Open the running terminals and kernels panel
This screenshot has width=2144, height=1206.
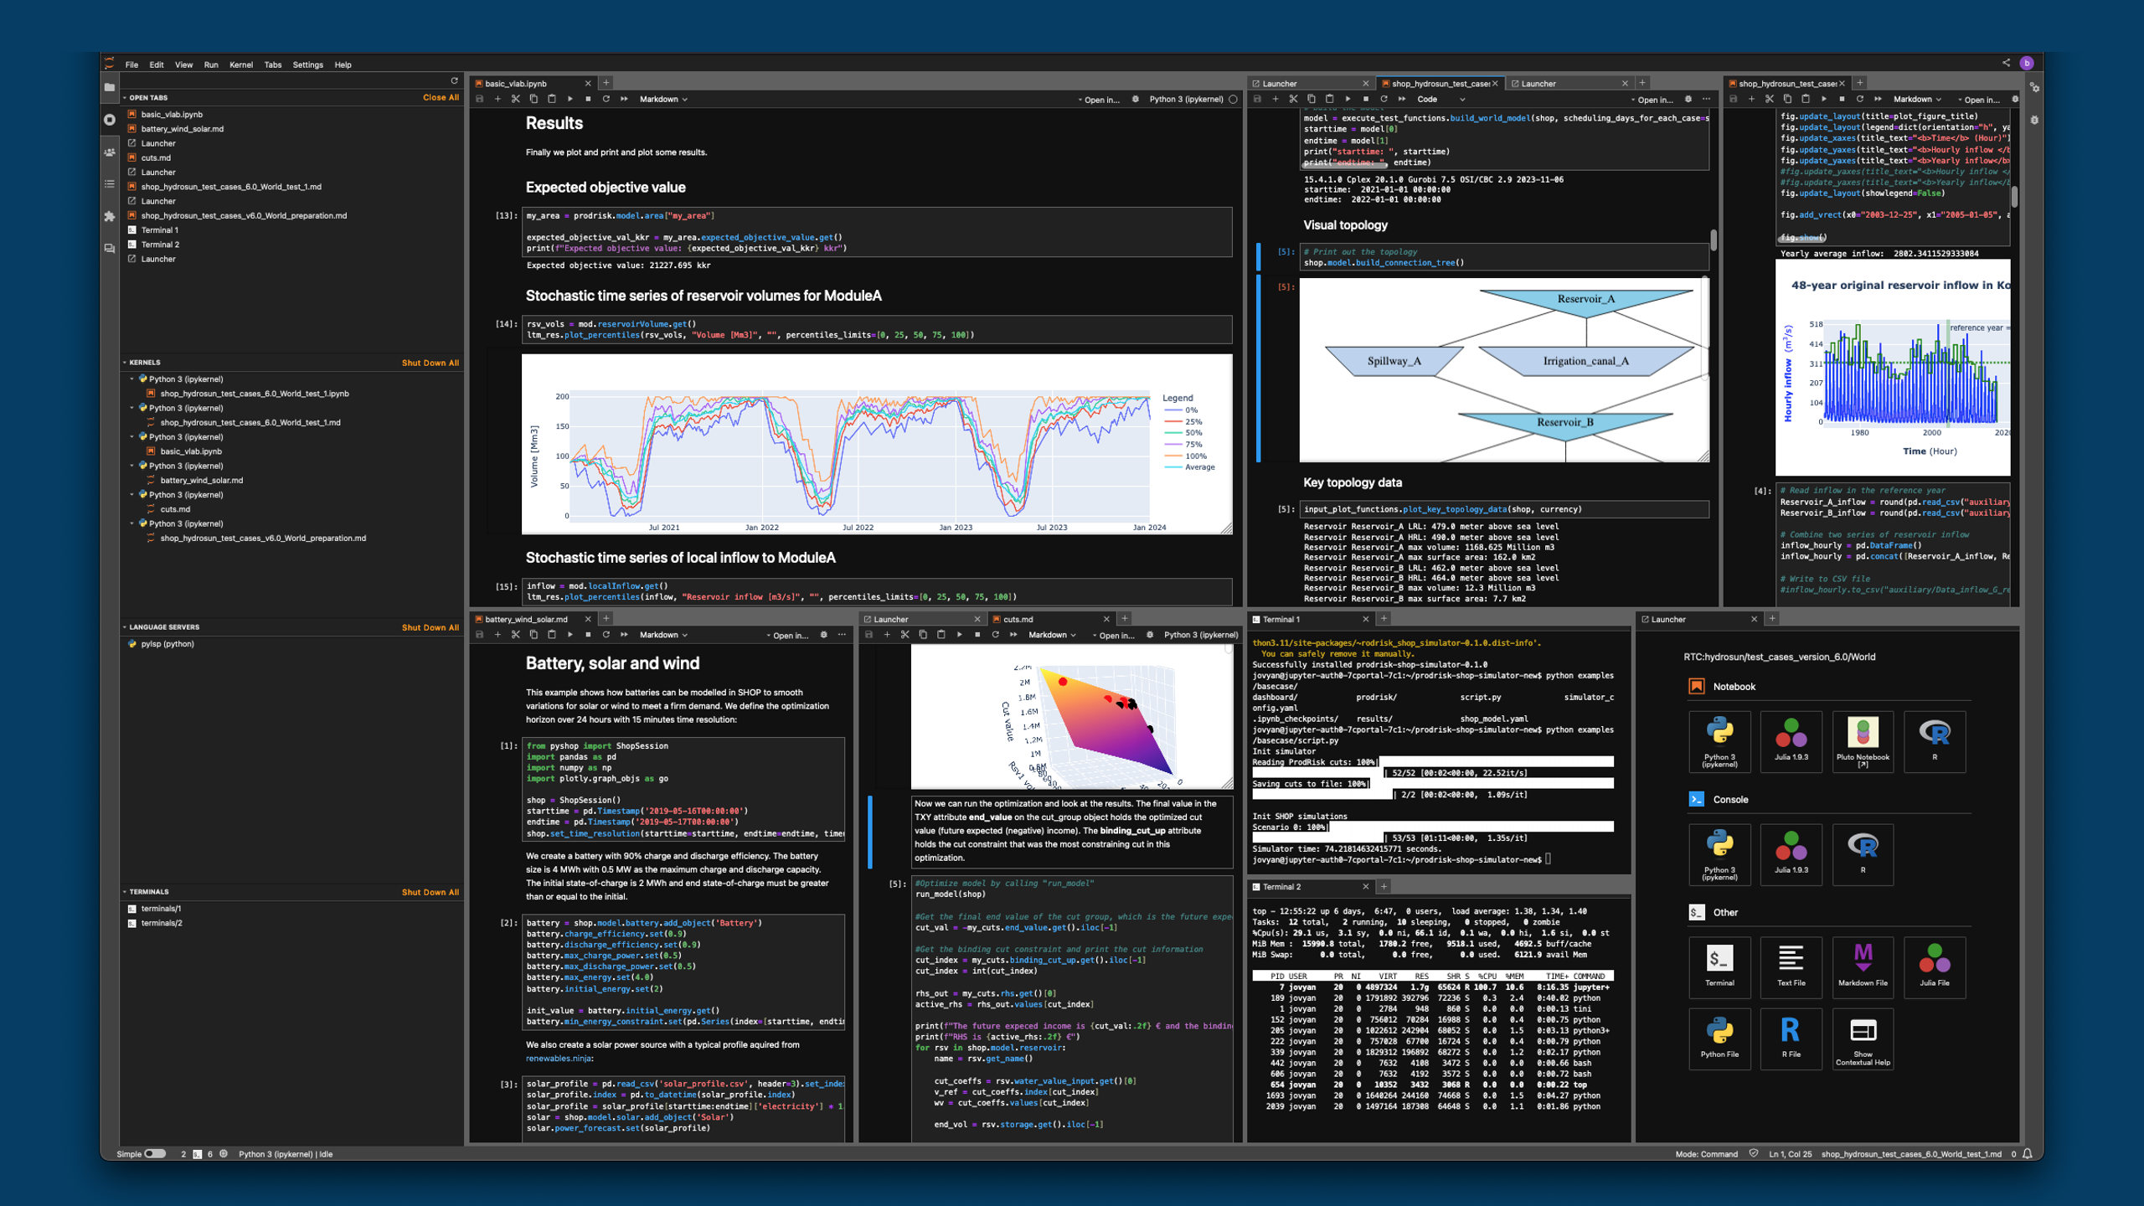tap(110, 120)
